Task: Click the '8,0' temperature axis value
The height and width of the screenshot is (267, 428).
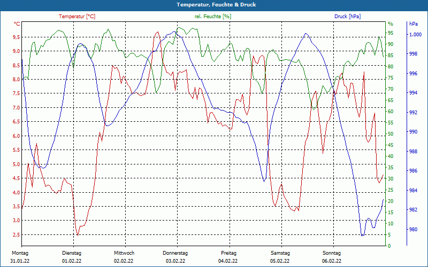Action: tap(16, 80)
